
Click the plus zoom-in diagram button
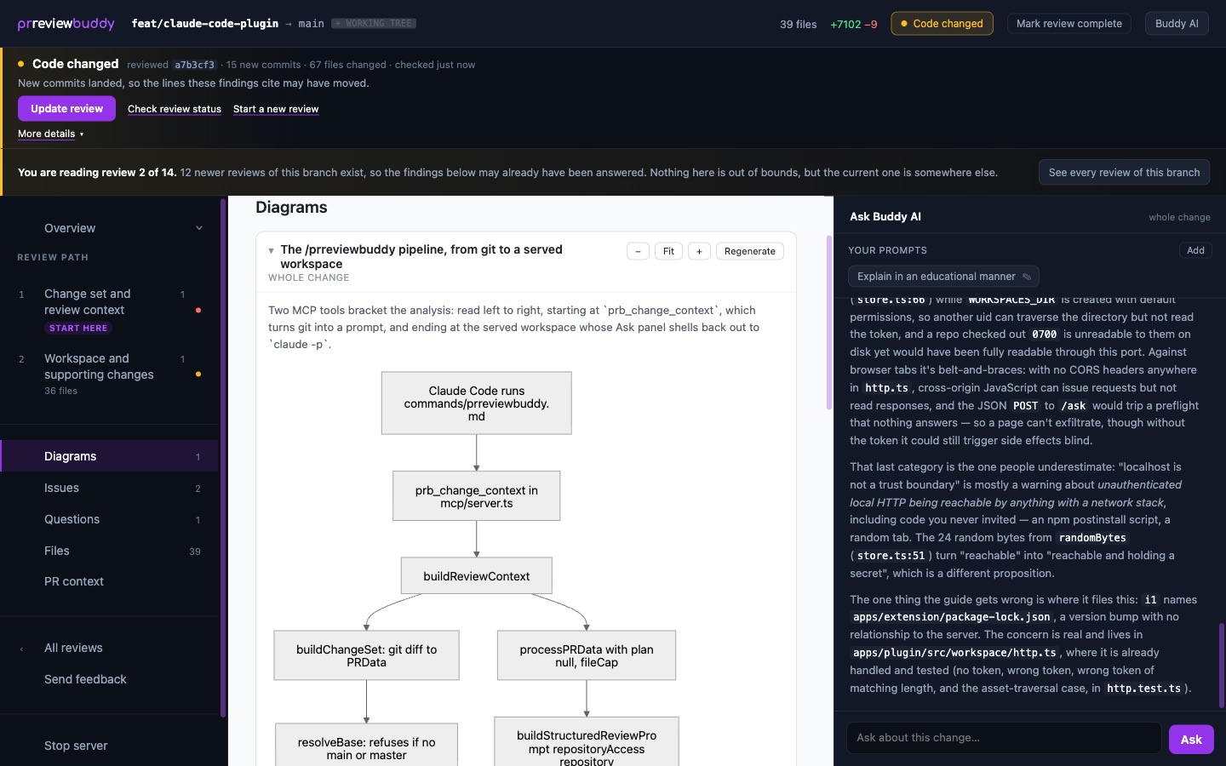coord(699,251)
